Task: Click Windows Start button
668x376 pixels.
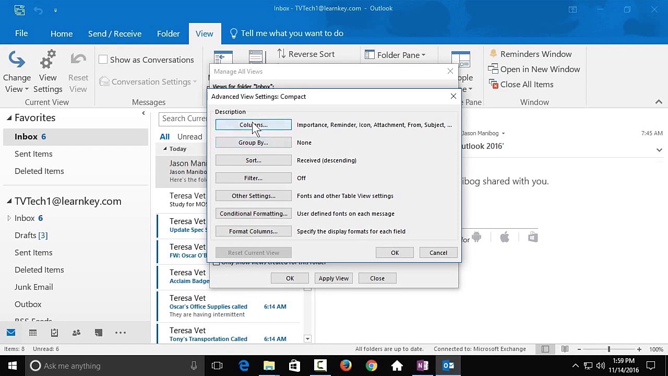Action: coord(13,366)
